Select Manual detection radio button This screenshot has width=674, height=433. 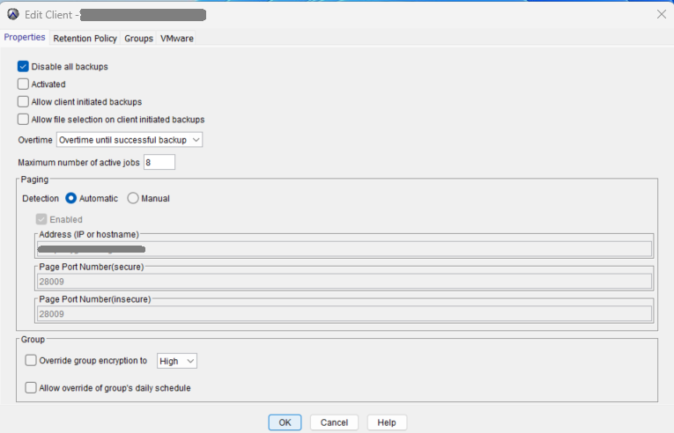133,198
